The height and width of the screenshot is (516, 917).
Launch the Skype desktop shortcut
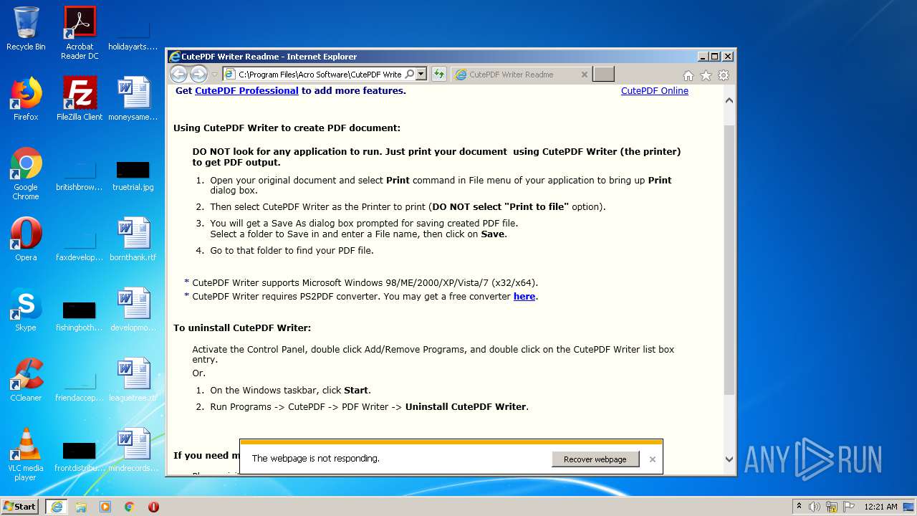click(26, 310)
